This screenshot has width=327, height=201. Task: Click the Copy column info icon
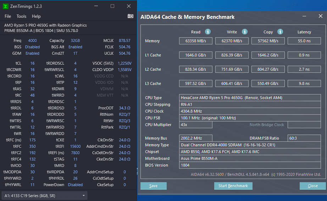280,32
